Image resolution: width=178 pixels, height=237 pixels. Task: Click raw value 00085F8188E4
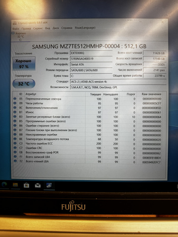click(x=151, y=158)
